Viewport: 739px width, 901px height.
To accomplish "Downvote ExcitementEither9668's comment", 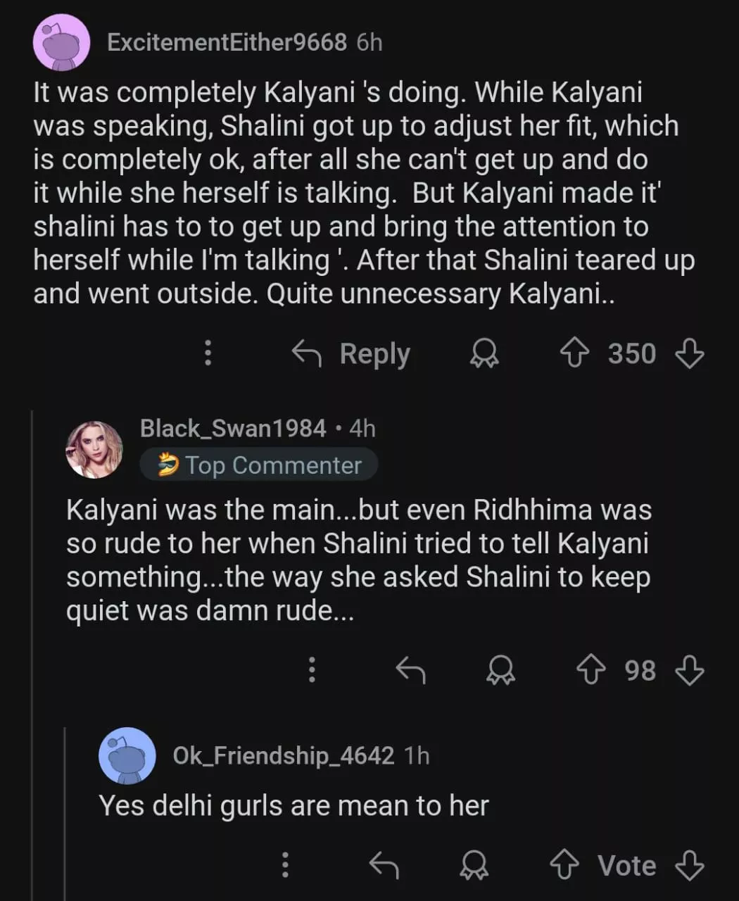I will [x=689, y=353].
